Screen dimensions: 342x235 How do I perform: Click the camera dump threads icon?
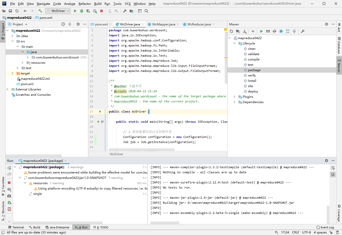(9, 196)
